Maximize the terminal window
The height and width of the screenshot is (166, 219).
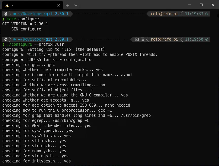tap(201, 5)
